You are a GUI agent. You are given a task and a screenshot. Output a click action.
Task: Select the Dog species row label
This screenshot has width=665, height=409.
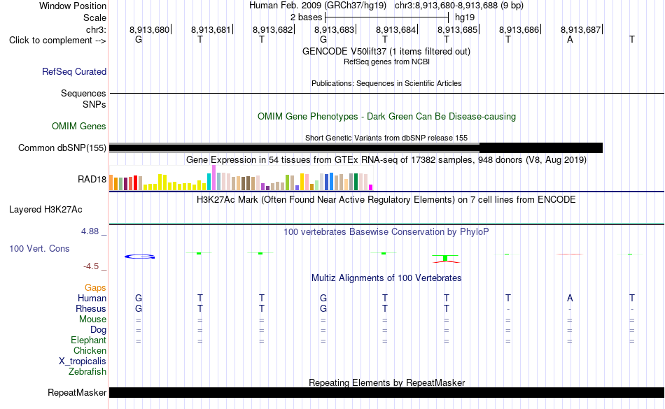tap(99, 329)
